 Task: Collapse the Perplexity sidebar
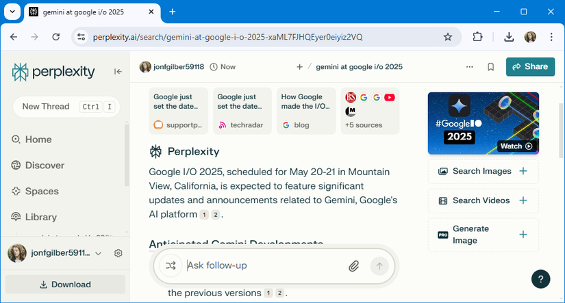click(x=118, y=72)
